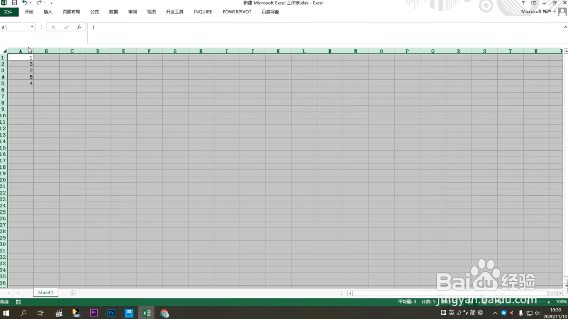Screen dimensions: 568x319
Task: Select the Save icon on Quick Access Toolbar
Action: click(x=14, y=3)
